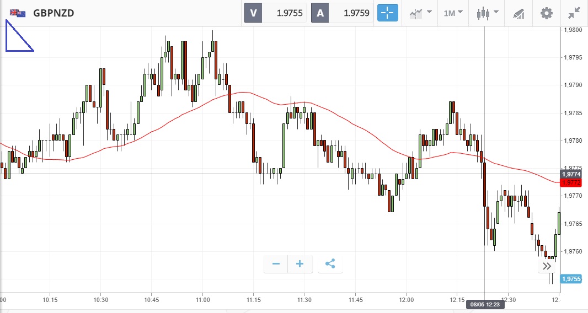Screen dimensions: 588x313
Task: Share the chart via share icon
Action: 330,264
